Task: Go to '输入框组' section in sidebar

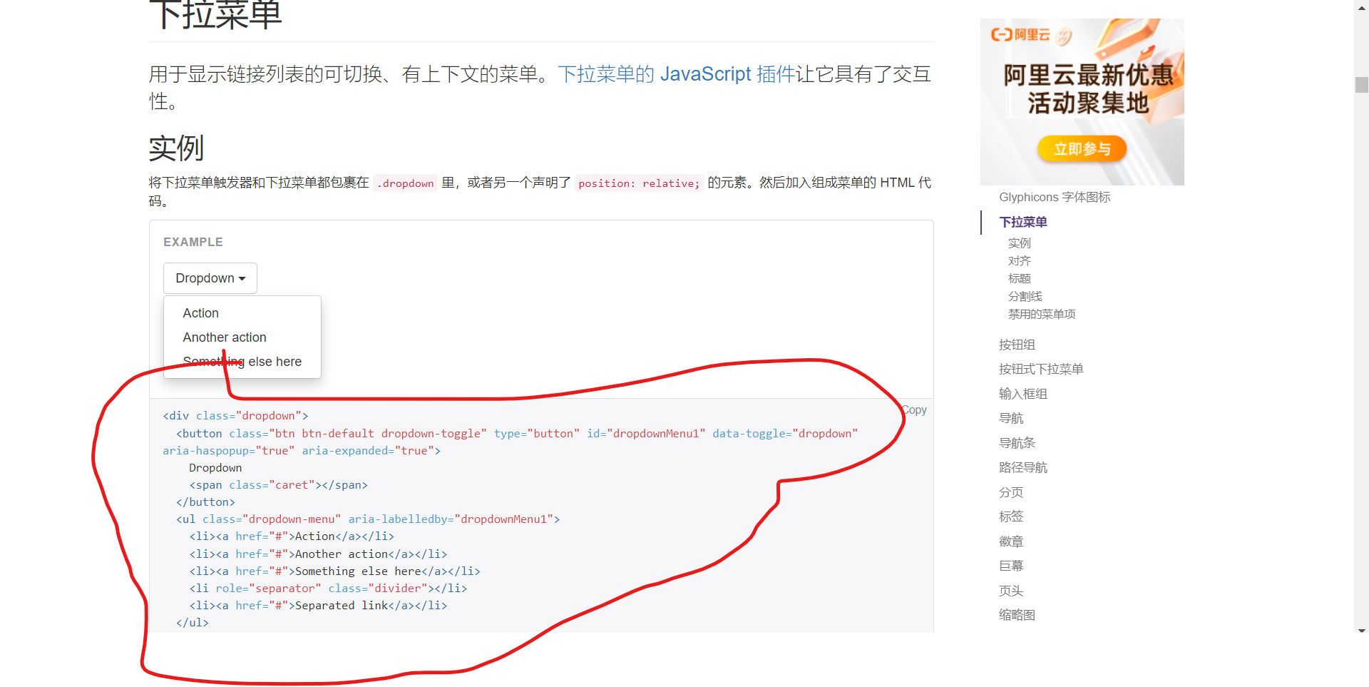Action: [1022, 395]
